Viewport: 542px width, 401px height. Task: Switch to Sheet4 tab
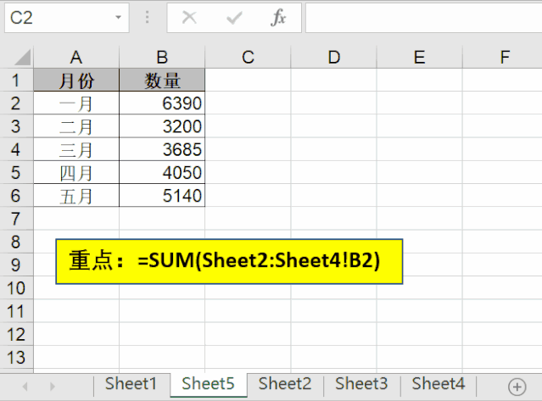click(x=439, y=384)
